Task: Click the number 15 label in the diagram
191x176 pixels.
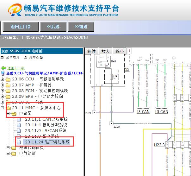Action: [x=127, y=70]
